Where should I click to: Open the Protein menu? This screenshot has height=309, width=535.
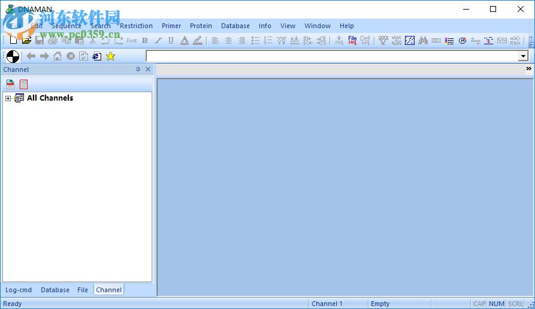coord(201,26)
